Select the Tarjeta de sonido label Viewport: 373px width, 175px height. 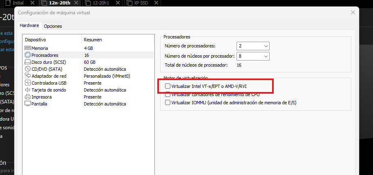click(49, 90)
